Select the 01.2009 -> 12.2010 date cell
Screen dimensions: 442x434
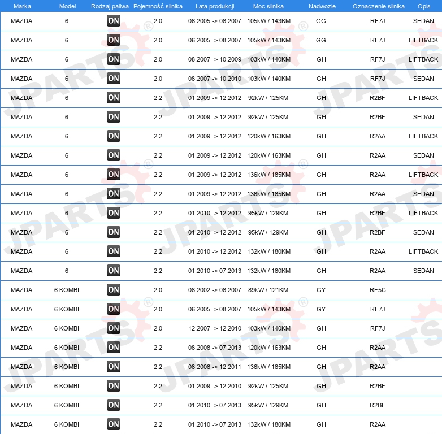pyautogui.click(x=215, y=386)
